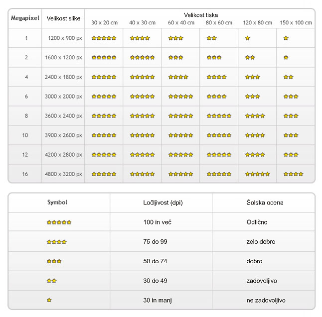This screenshot has height=317, width=322.
Task: Click star rating for 2 megapixel at 120 x 80 cm
Action: coord(250,57)
